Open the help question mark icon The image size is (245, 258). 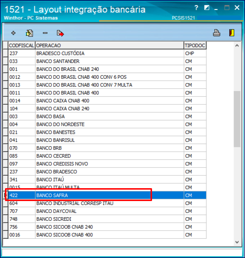coord(196,8)
